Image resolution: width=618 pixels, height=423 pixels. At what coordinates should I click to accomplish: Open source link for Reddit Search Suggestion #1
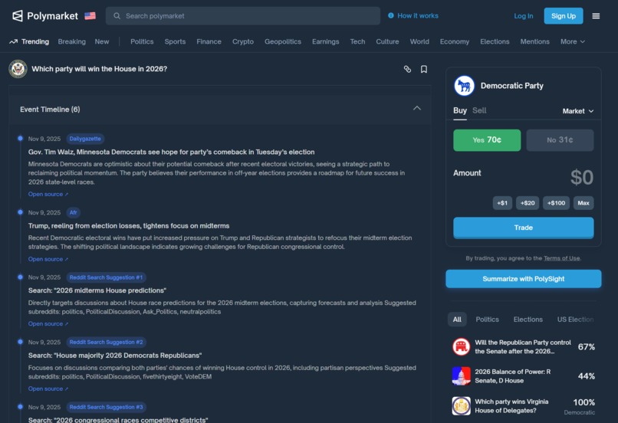(x=48, y=323)
